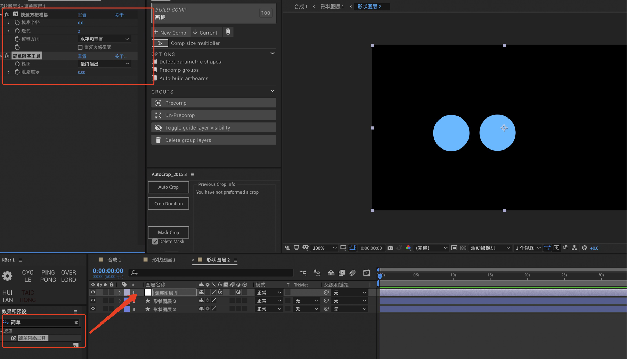Image resolution: width=627 pixels, height=359 pixels.
Task: Open the 100% magnification dropdown
Action: pyautogui.click(x=324, y=248)
